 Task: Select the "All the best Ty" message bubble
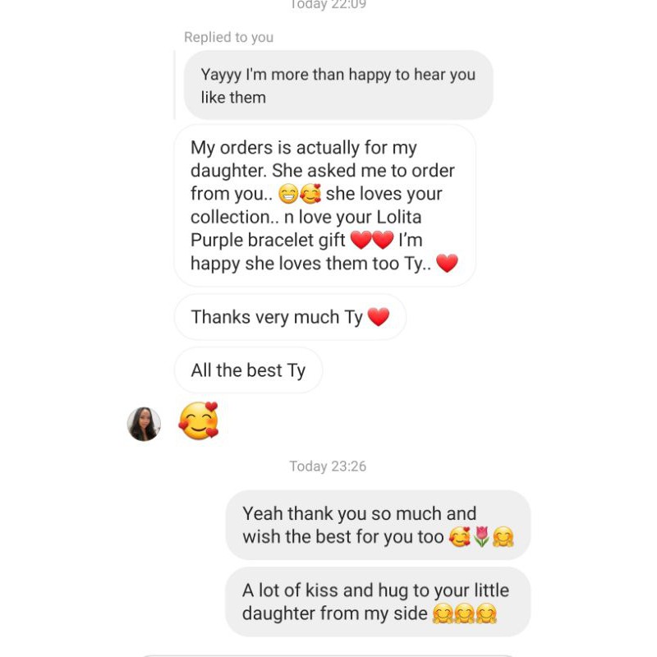(x=248, y=370)
